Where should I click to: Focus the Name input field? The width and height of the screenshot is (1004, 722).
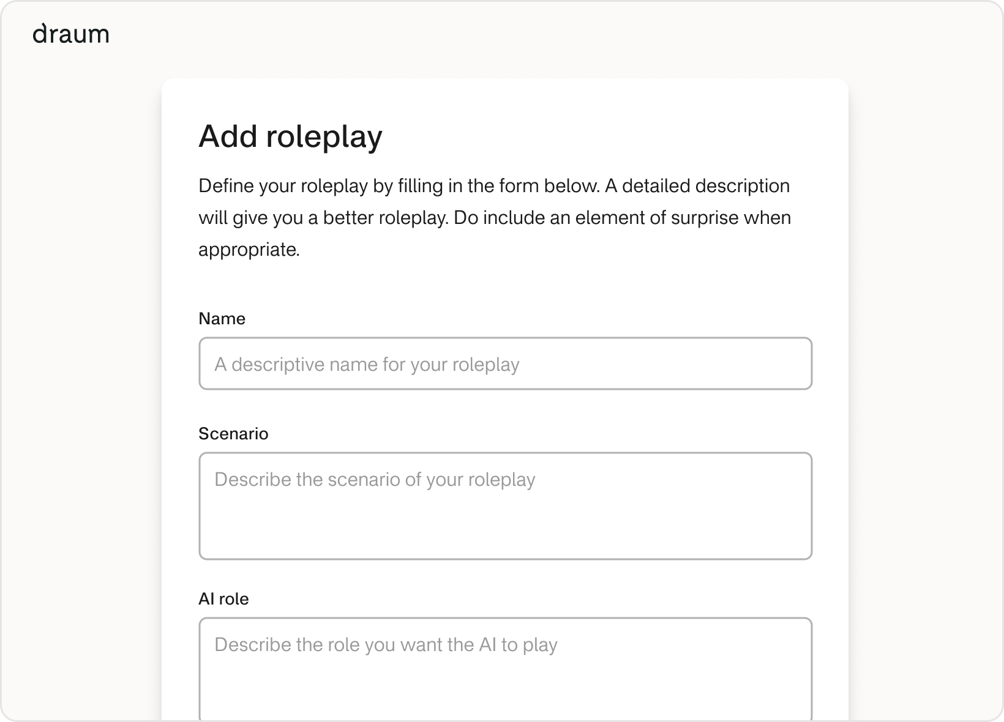(505, 363)
